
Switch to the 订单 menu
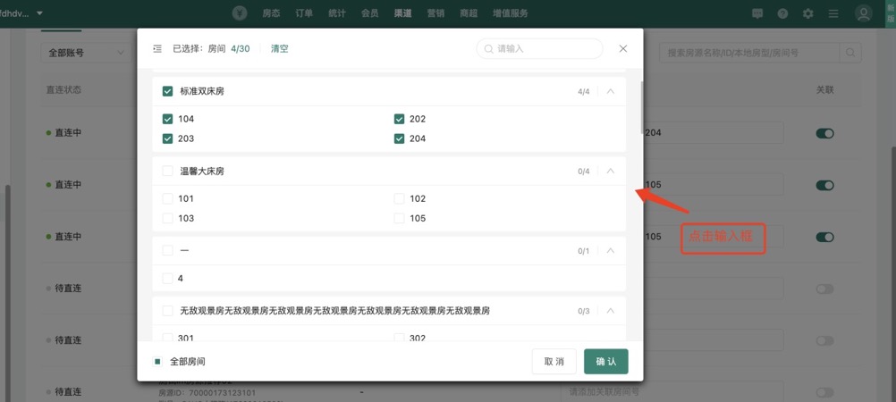[x=304, y=13]
